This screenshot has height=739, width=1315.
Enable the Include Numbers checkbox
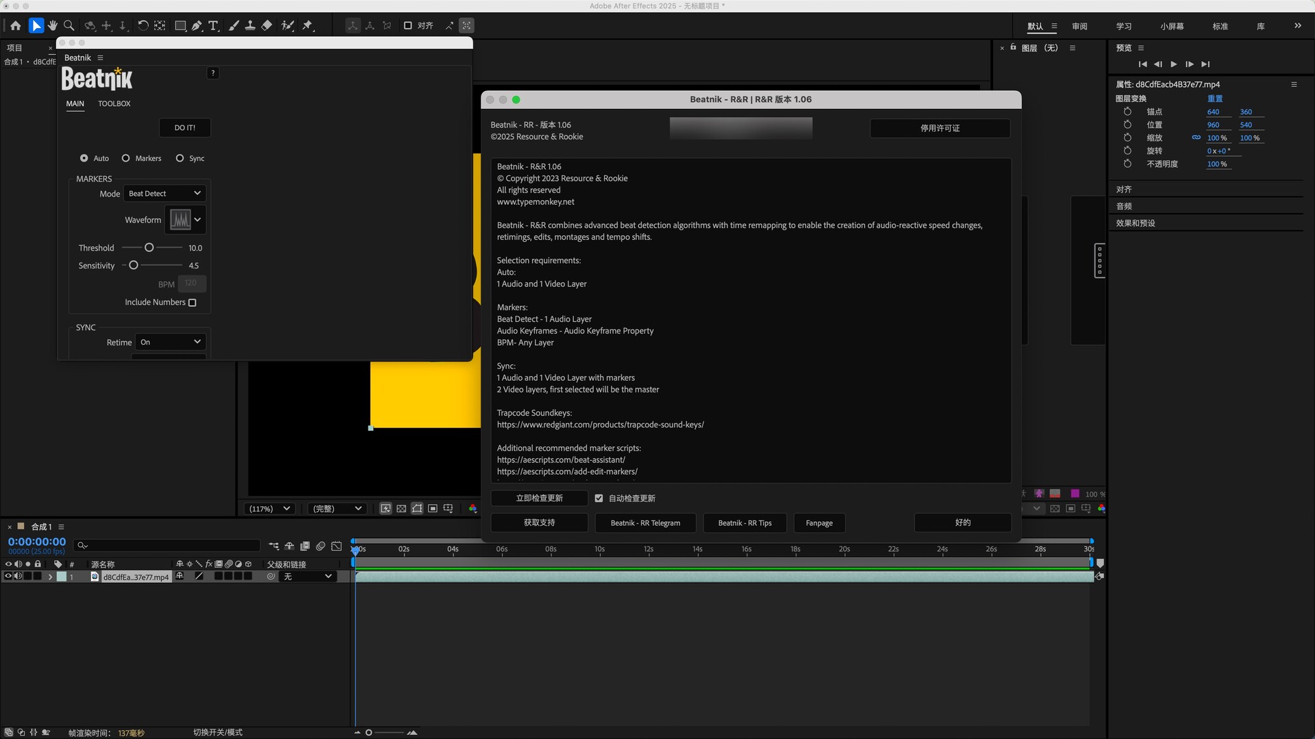tap(192, 303)
